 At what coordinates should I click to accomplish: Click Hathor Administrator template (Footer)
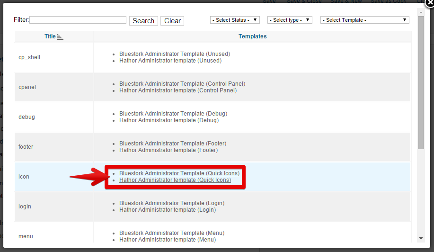[168, 150]
